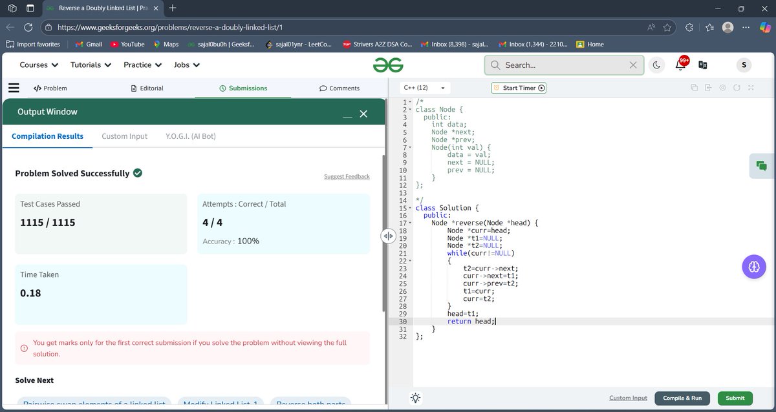Screen dimensions: 776x412
Task: Open the hamburger menu beside Problem tab
Action: tap(14, 88)
